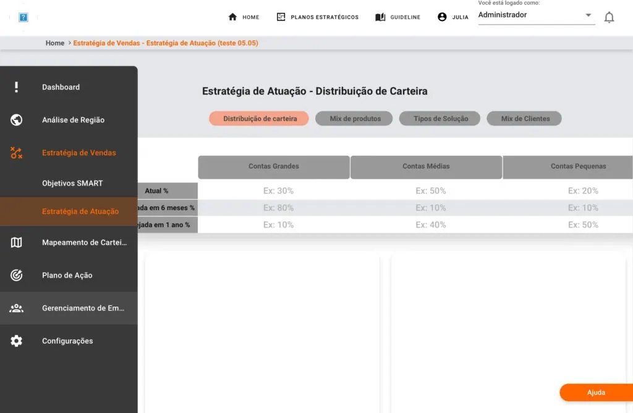Click the Configurações gear icon
Image resolution: width=633 pixels, height=413 pixels.
click(x=16, y=341)
